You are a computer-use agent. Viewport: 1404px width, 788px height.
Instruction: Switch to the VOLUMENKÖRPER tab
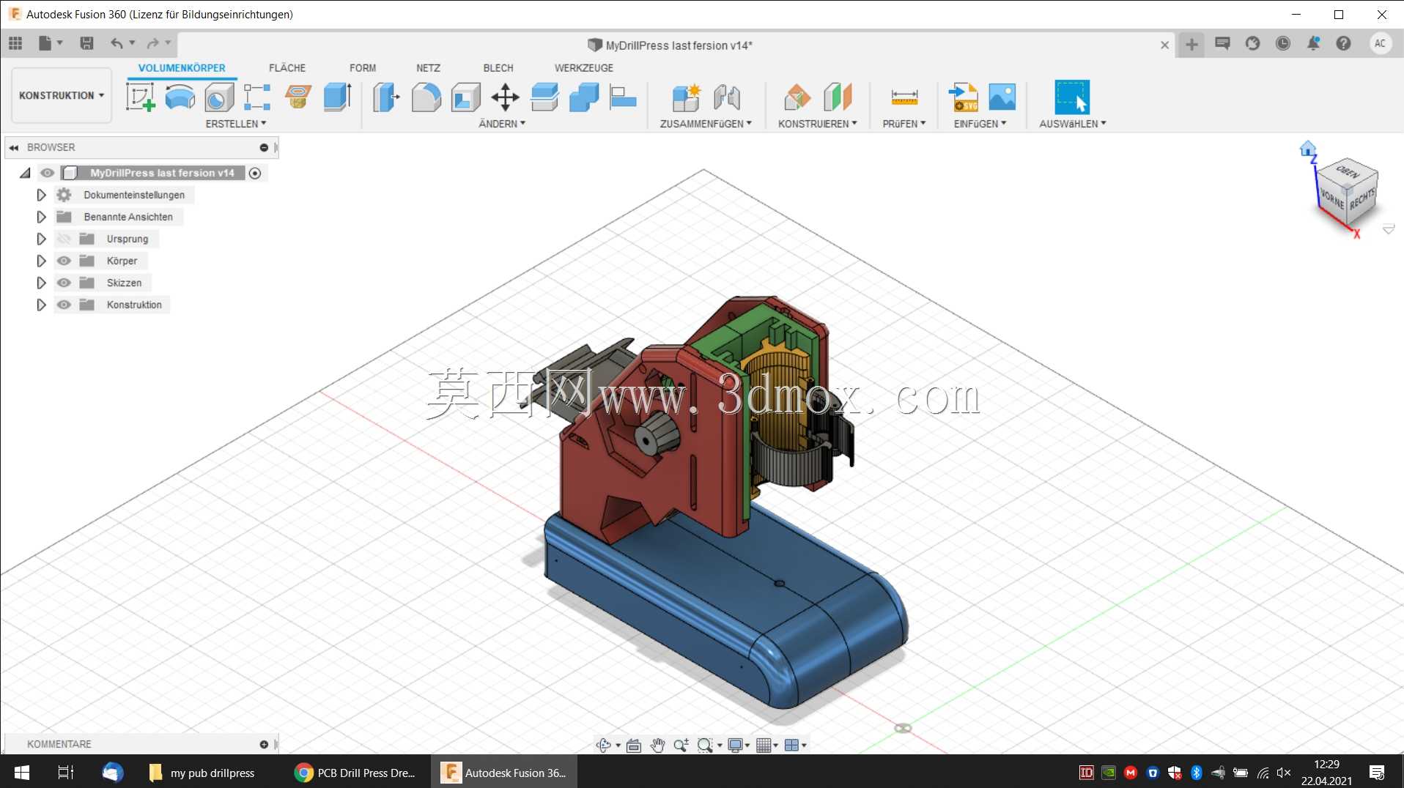[182, 67]
